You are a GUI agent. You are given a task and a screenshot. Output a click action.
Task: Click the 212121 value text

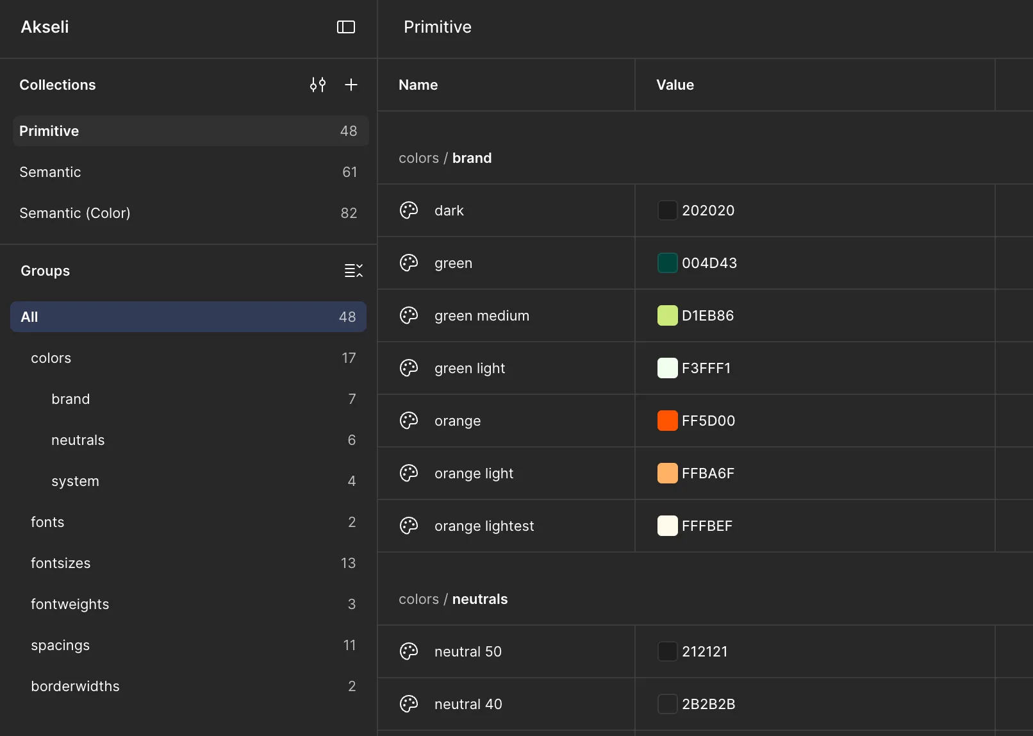click(705, 651)
